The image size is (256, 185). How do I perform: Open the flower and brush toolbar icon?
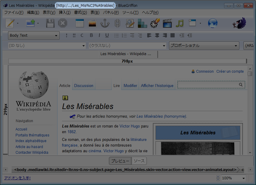(155, 23)
